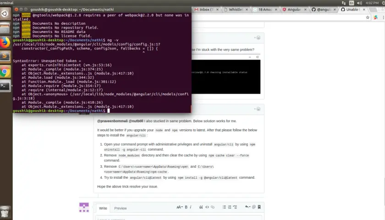Click the 'SyntaxError: Unexpected token =' line
Viewport: 385px width, 220px height.
tap(47, 61)
